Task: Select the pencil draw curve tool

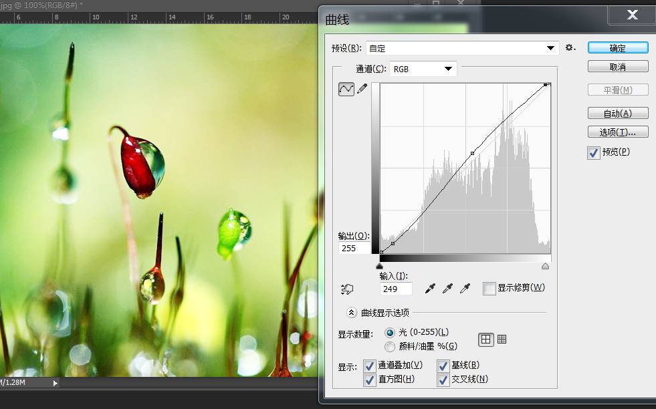Action: coord(362,89)
